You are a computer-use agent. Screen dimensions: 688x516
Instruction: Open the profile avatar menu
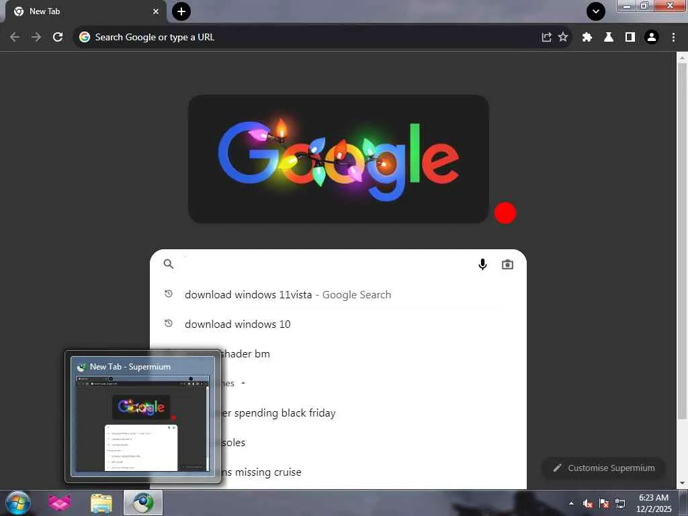(652, 37)
